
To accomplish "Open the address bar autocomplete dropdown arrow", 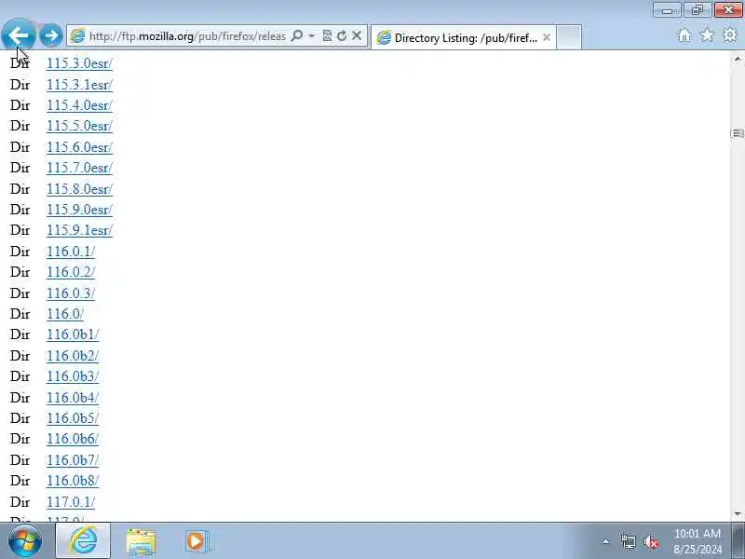I will (312, 36).
